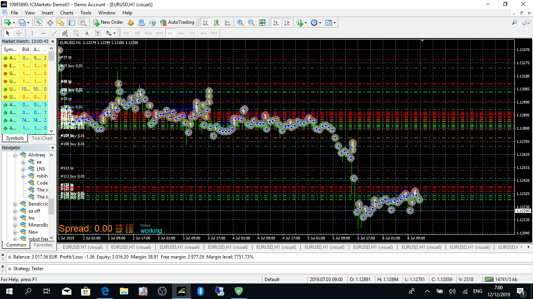Switch chart to line chart mode
The width and height of the screenshot is (533, 299).
(227, 23)
